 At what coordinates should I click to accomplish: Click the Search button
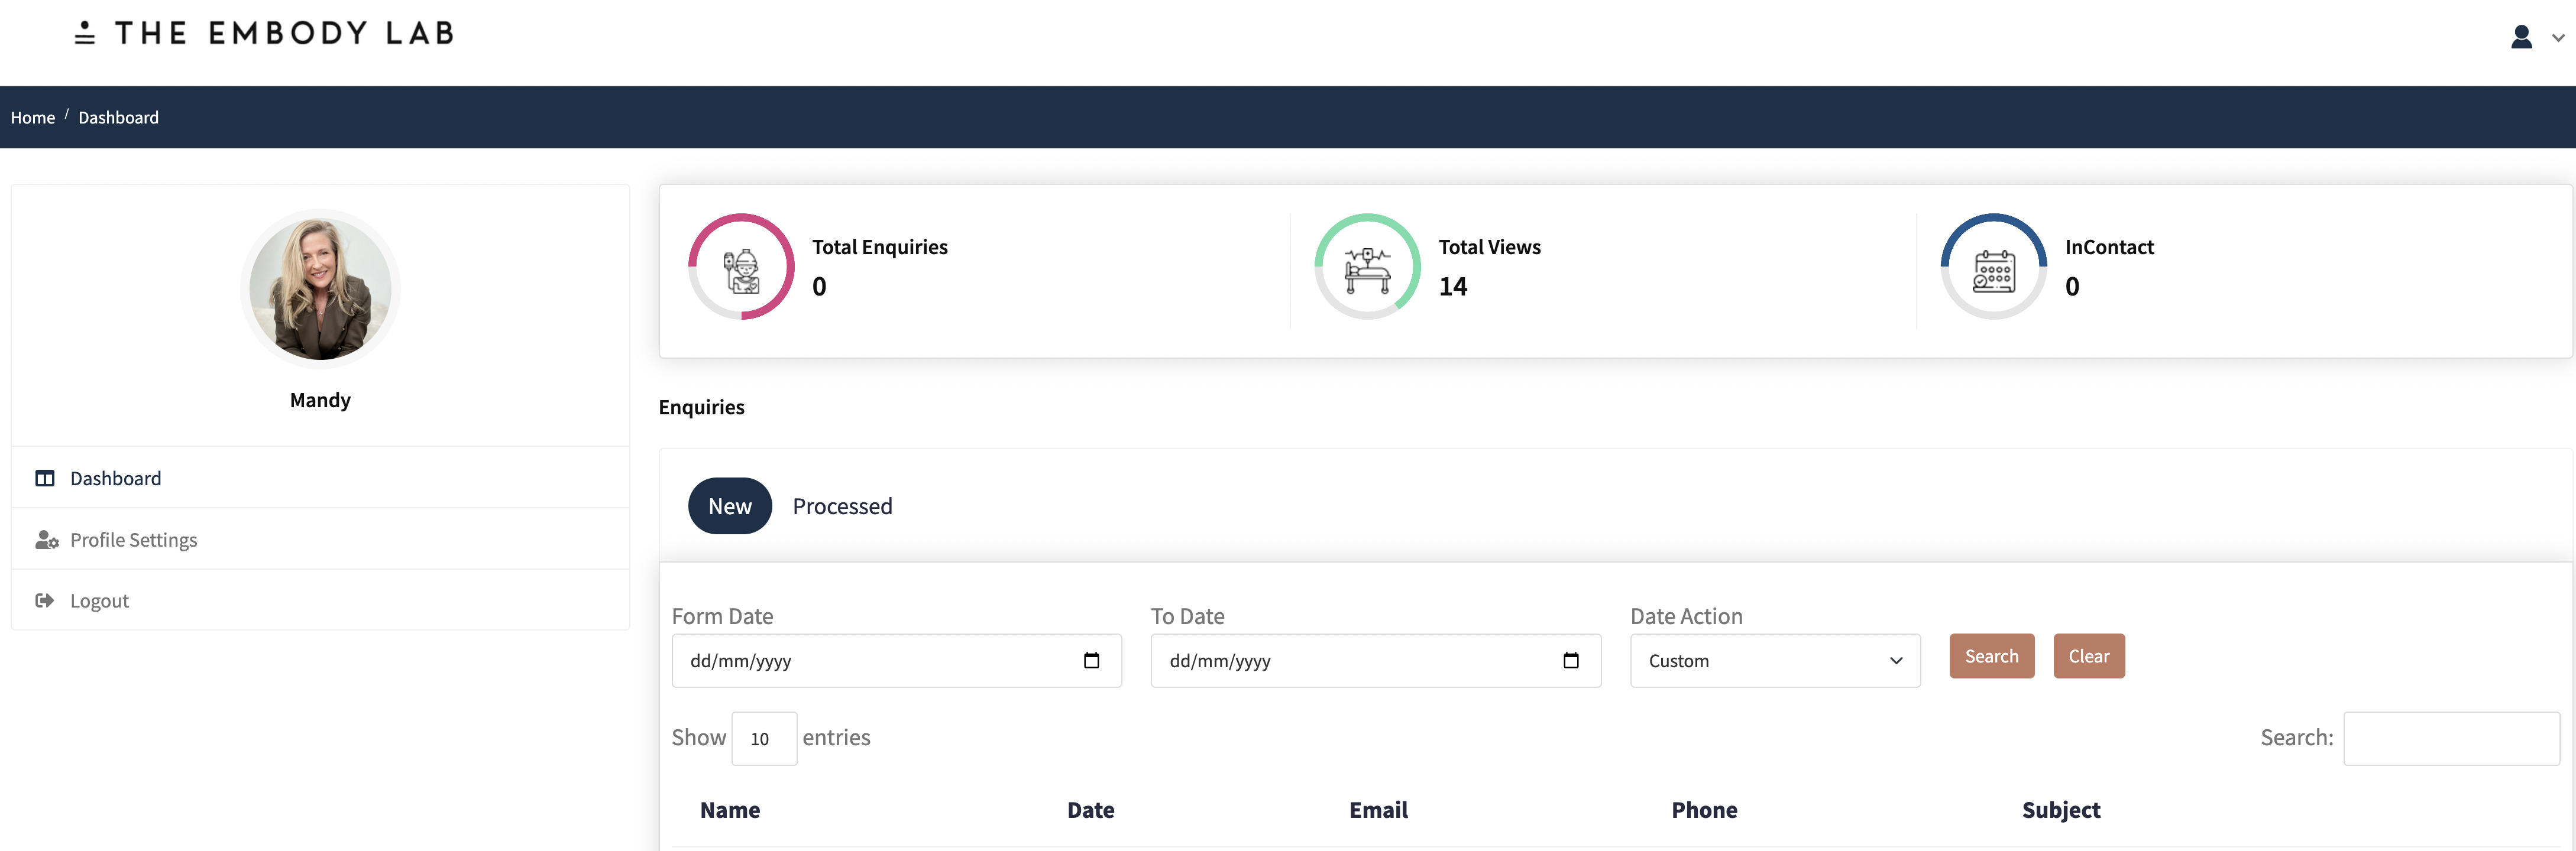click(x=1991, y=656)
